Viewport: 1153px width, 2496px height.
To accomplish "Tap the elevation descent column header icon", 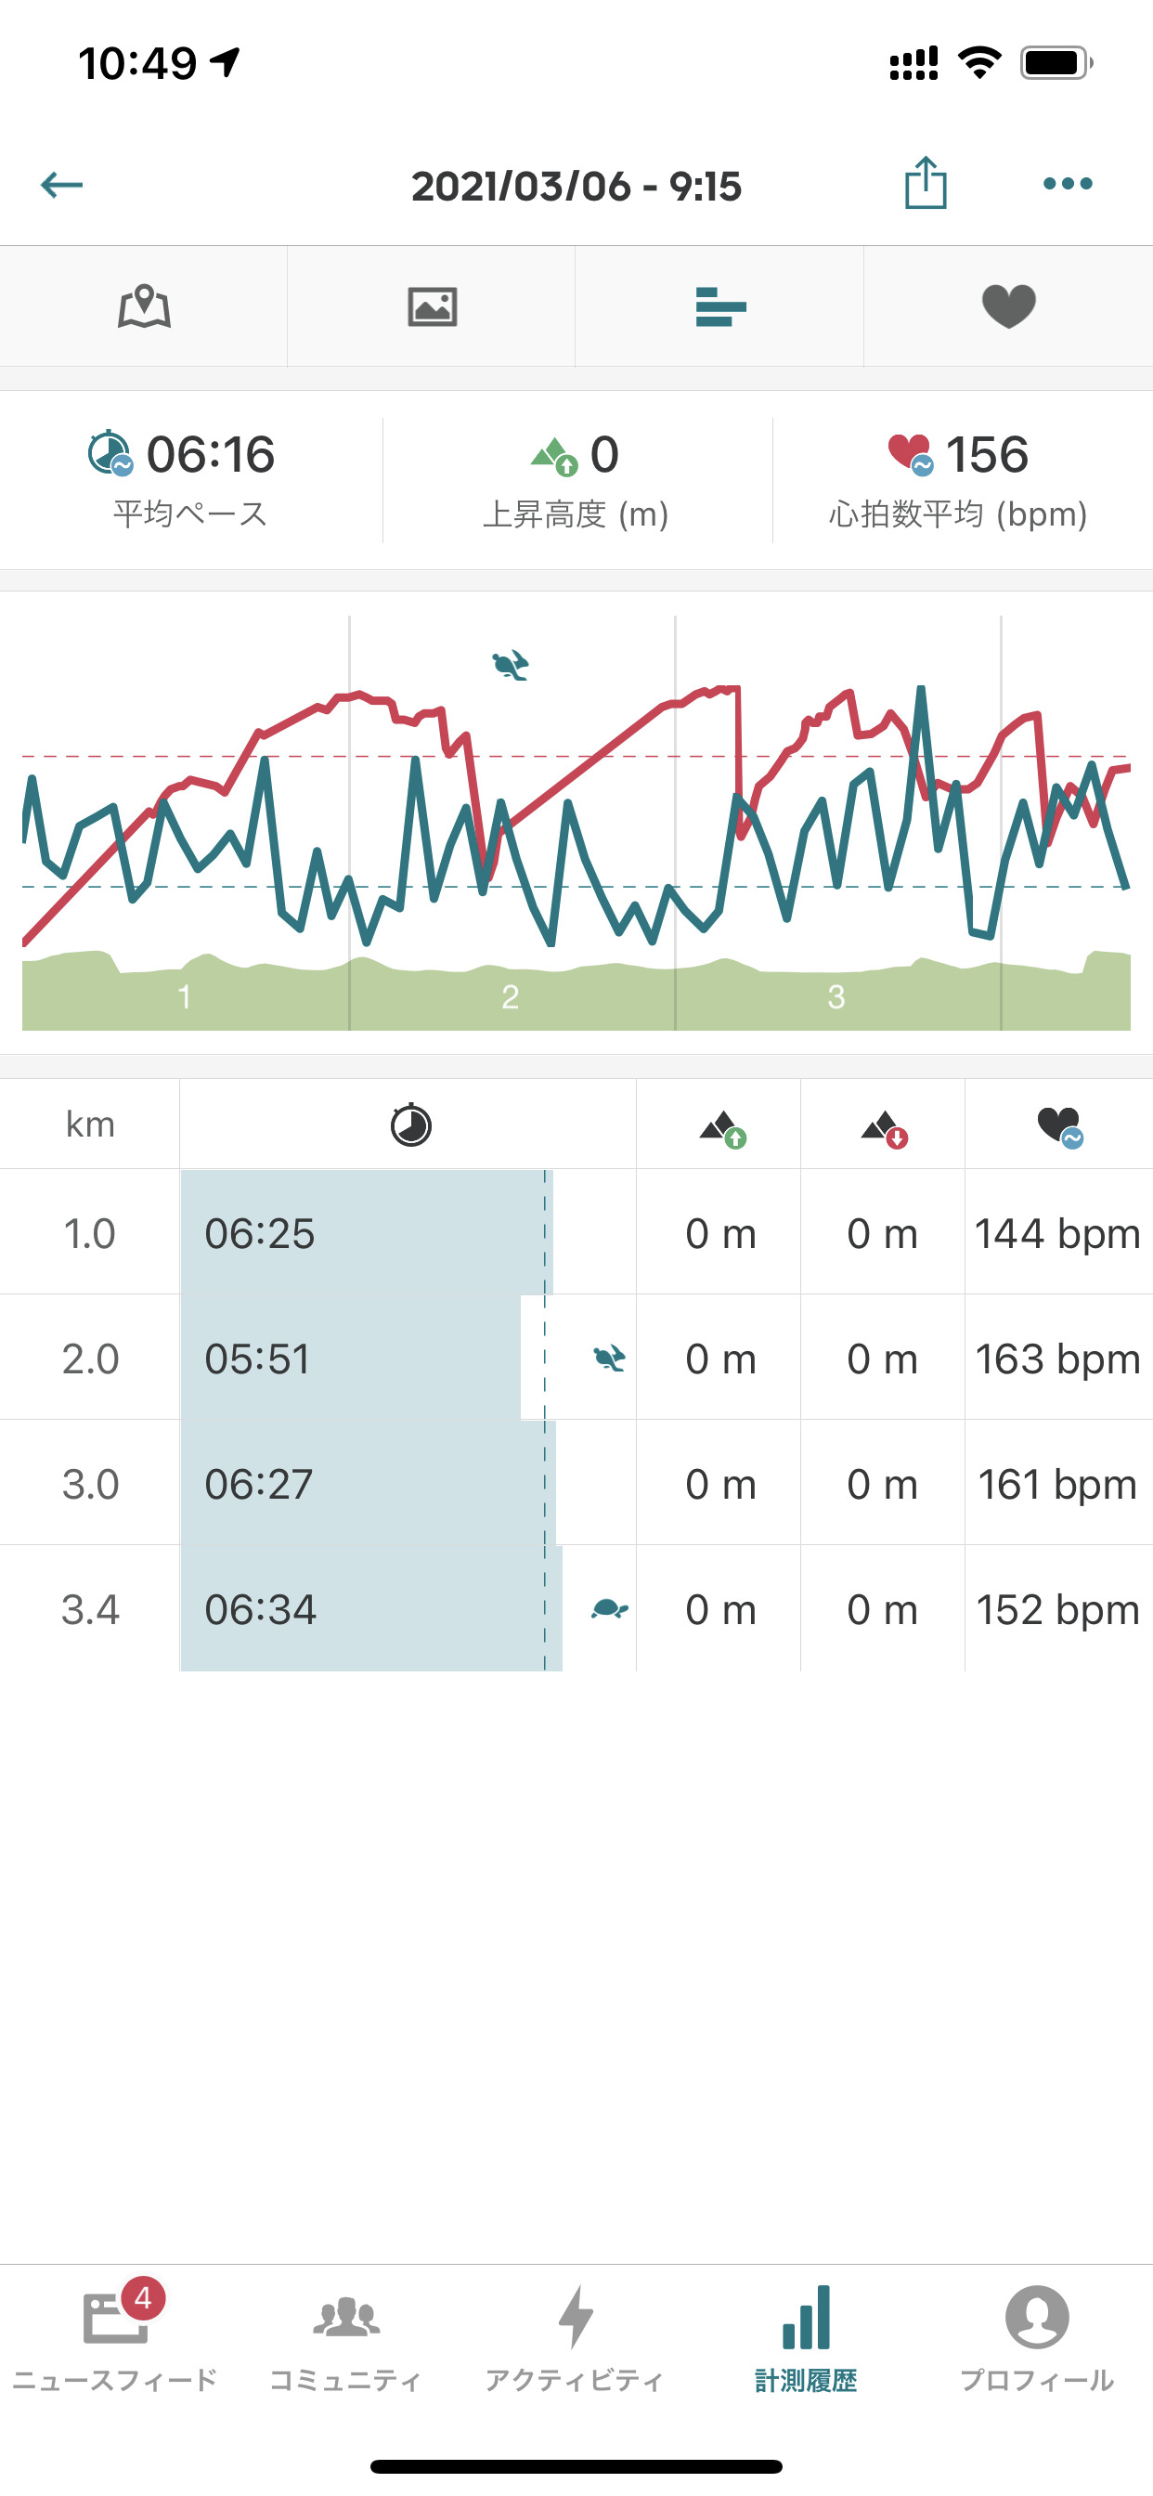I will (x=884, y=1128).
